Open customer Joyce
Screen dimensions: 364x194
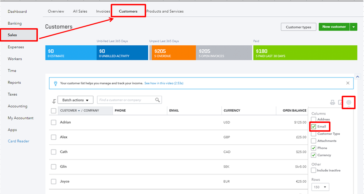pyautogui.click(x=65, y=181)
